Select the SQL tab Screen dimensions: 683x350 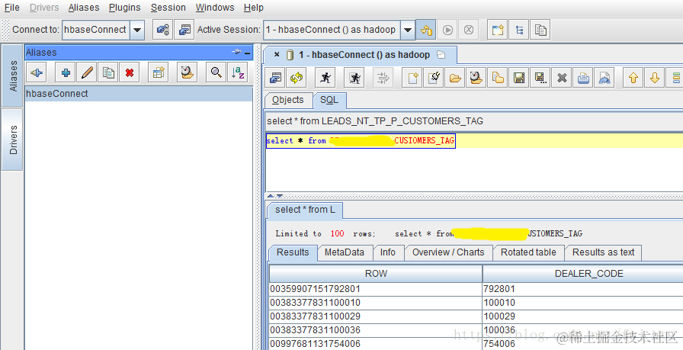click(329, 100)
